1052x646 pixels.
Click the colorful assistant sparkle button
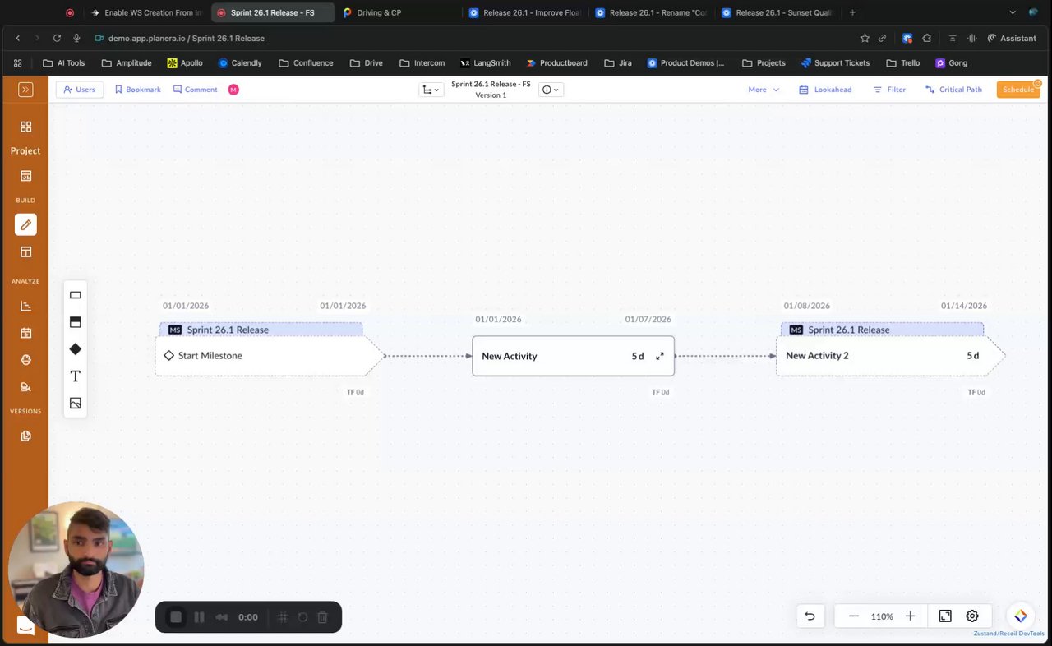tap(1020, 616)
